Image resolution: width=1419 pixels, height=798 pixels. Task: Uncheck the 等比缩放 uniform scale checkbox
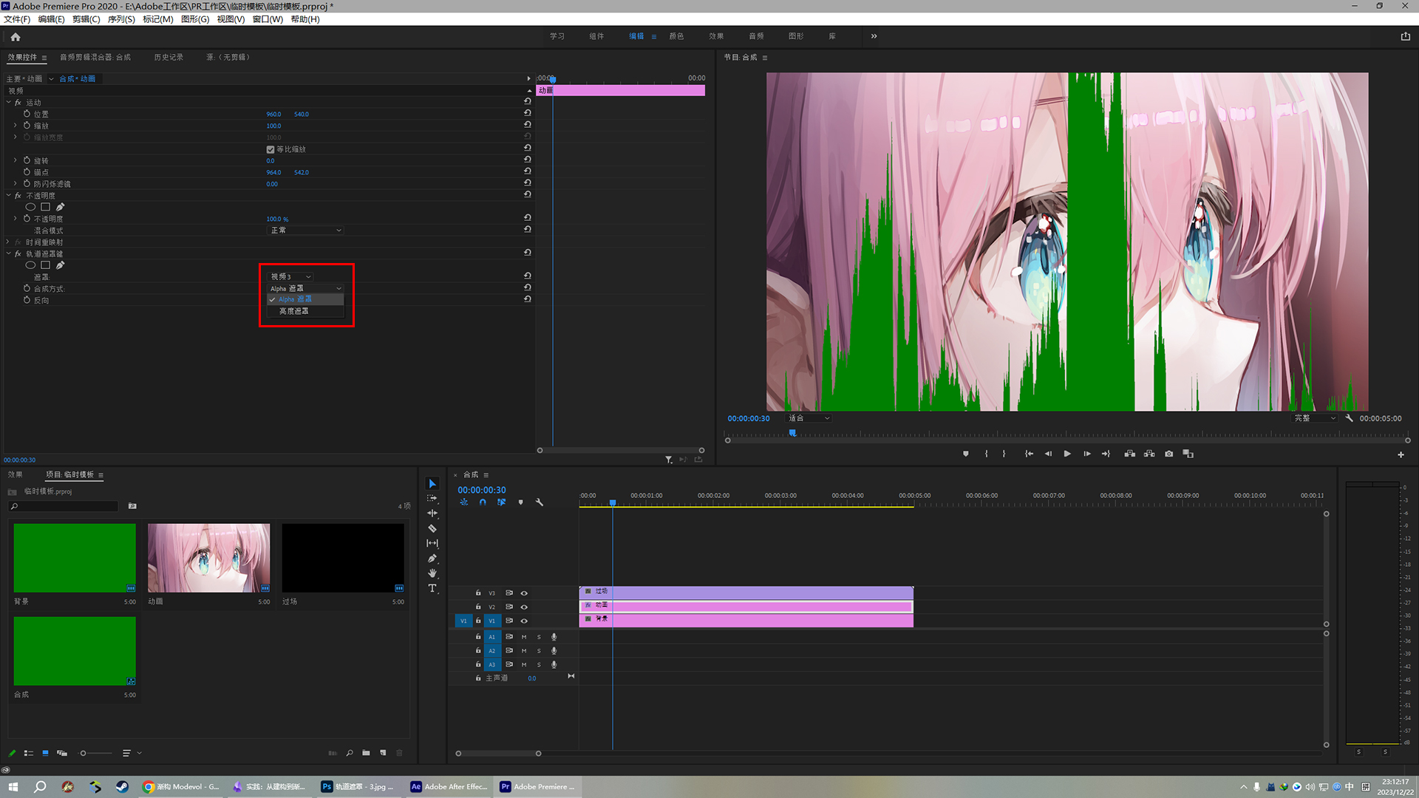click(x=270, y=149)
